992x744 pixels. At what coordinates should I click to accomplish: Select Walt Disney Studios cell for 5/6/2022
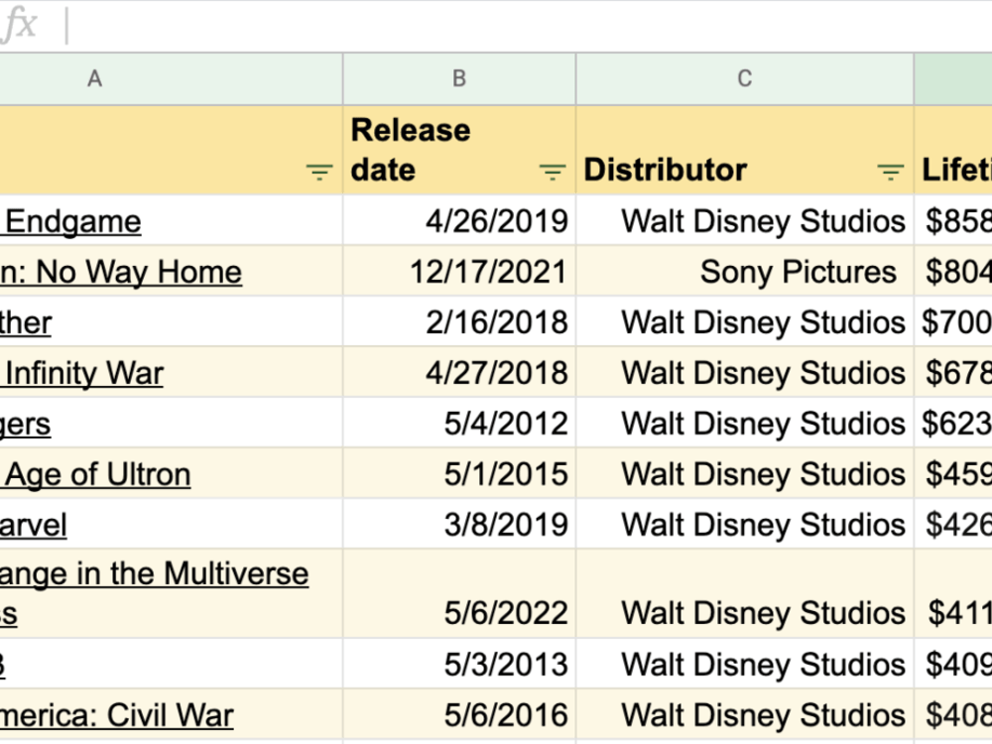[x=745, y=593]
